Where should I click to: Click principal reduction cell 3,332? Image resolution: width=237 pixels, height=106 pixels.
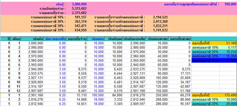tap(114, 100)
